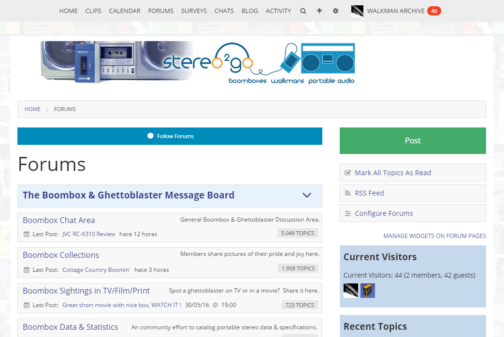The width and height of the screenshot is (504, 337).
Task: Open the Boombox Collections forum
Action: coord(61,255)
